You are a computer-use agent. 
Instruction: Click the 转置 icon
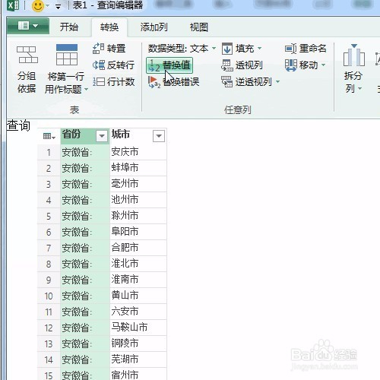click(98, 48)
